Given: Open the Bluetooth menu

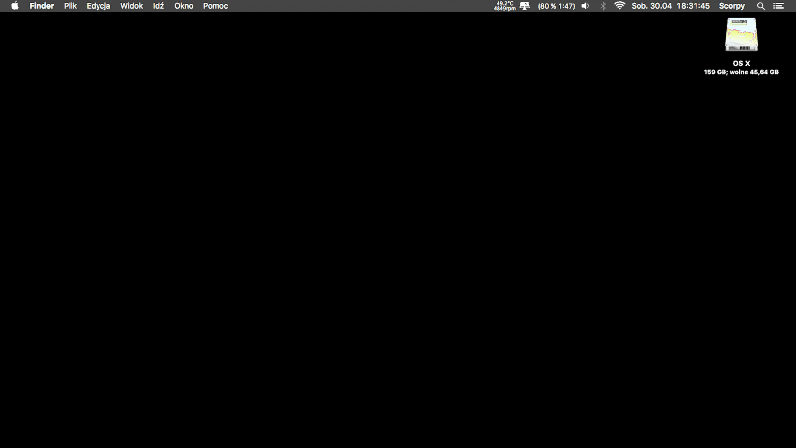Looking at the screenshot, I should point(602,6).
